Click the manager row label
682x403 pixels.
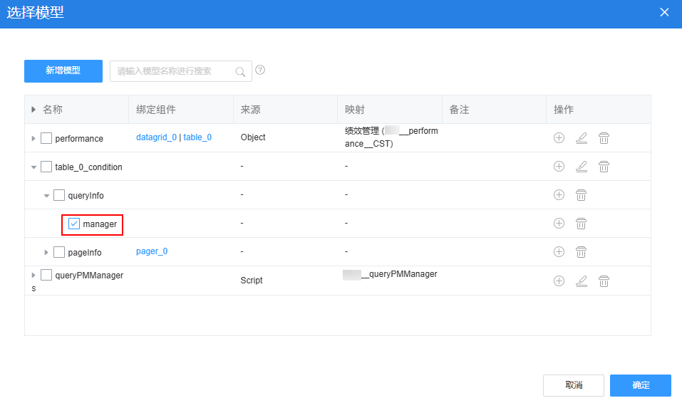pyautogui.click(x=100, y=224)
